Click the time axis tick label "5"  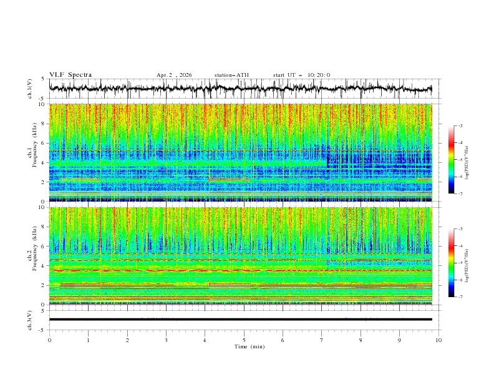point(244,340)
